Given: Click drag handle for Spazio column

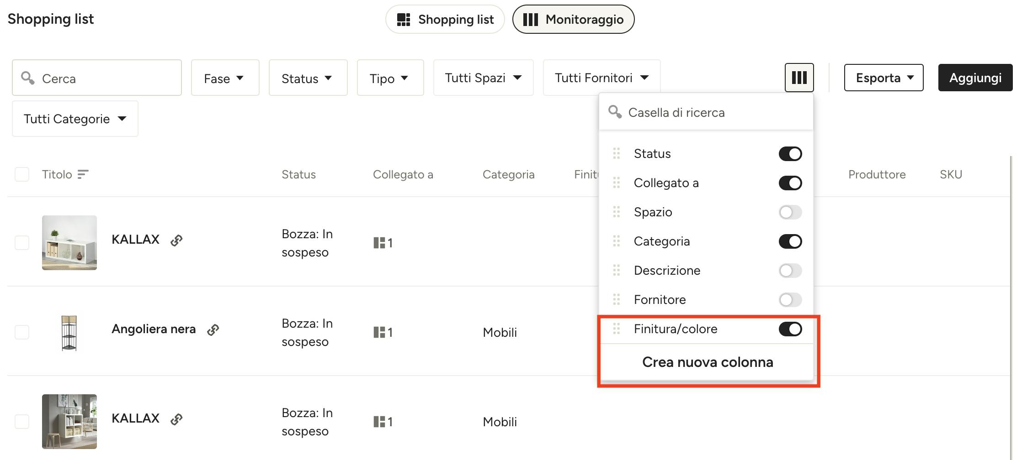Looking at the screenshot, I should (x=616, y=212).
